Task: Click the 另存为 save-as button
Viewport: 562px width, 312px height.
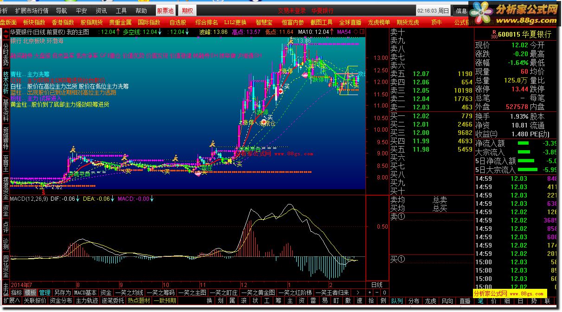Action: pyautogui.click(x=62, y=293)
